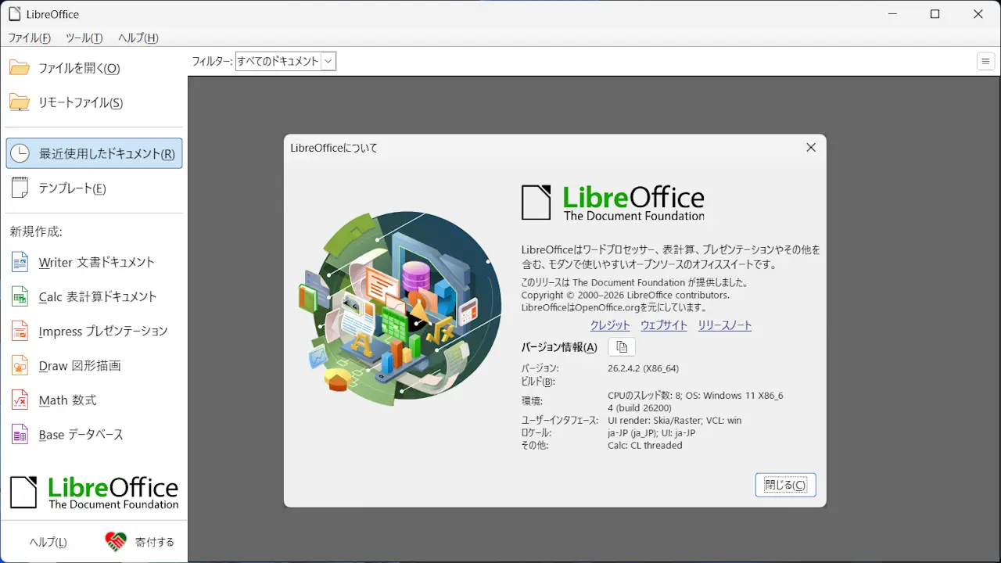Viewport: 1001px width, 563px height.
Task: Click the フィルター: label
Action: coord(212,61)
